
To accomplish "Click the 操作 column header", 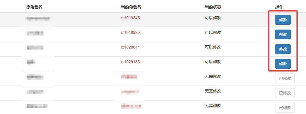I will coord(279,7).
